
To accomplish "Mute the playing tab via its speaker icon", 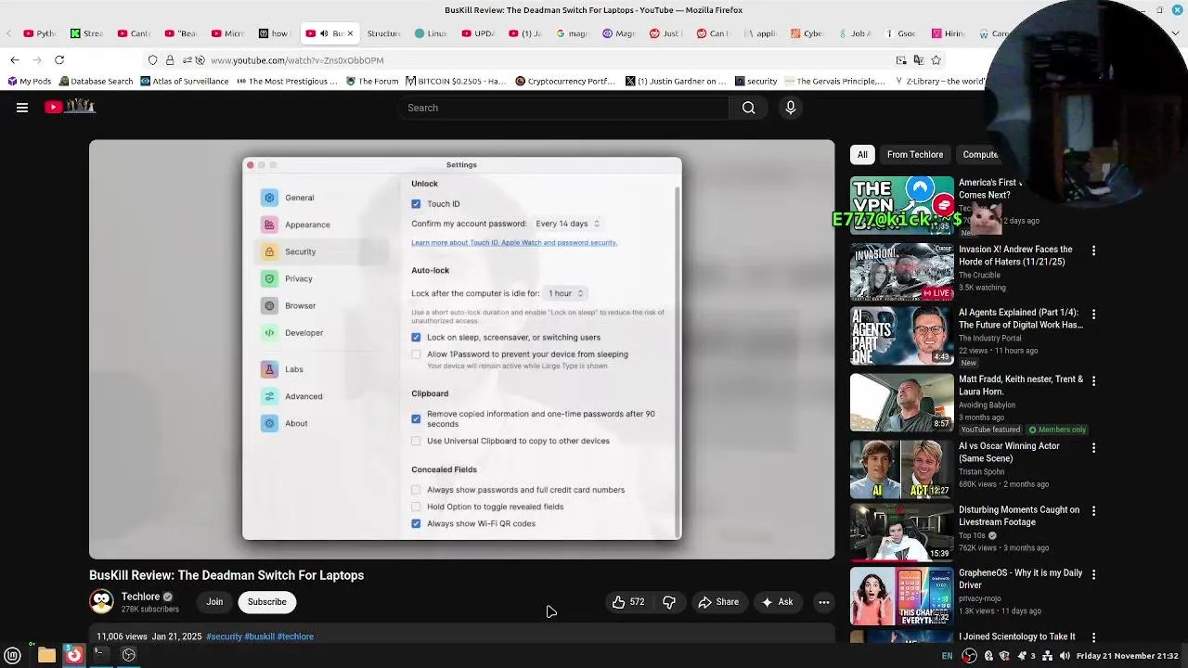I will (x=324, y=33).
